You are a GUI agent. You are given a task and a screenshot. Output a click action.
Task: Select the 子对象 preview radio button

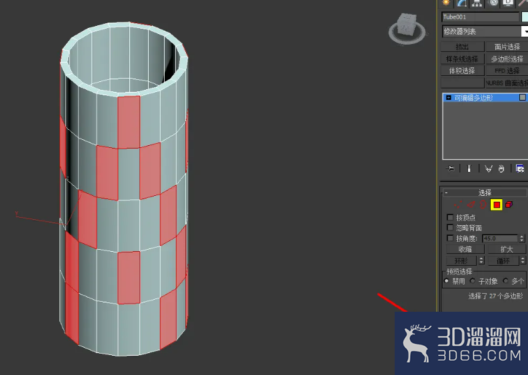click(x=473, y=281)
